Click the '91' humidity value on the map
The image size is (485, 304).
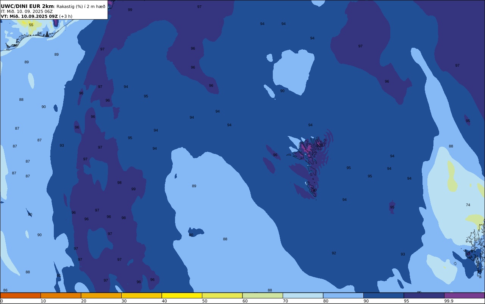tap(59, 276)
